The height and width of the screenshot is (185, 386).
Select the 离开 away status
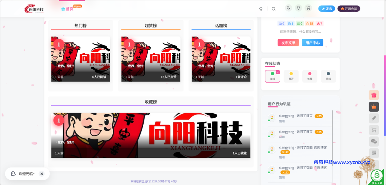291,76
